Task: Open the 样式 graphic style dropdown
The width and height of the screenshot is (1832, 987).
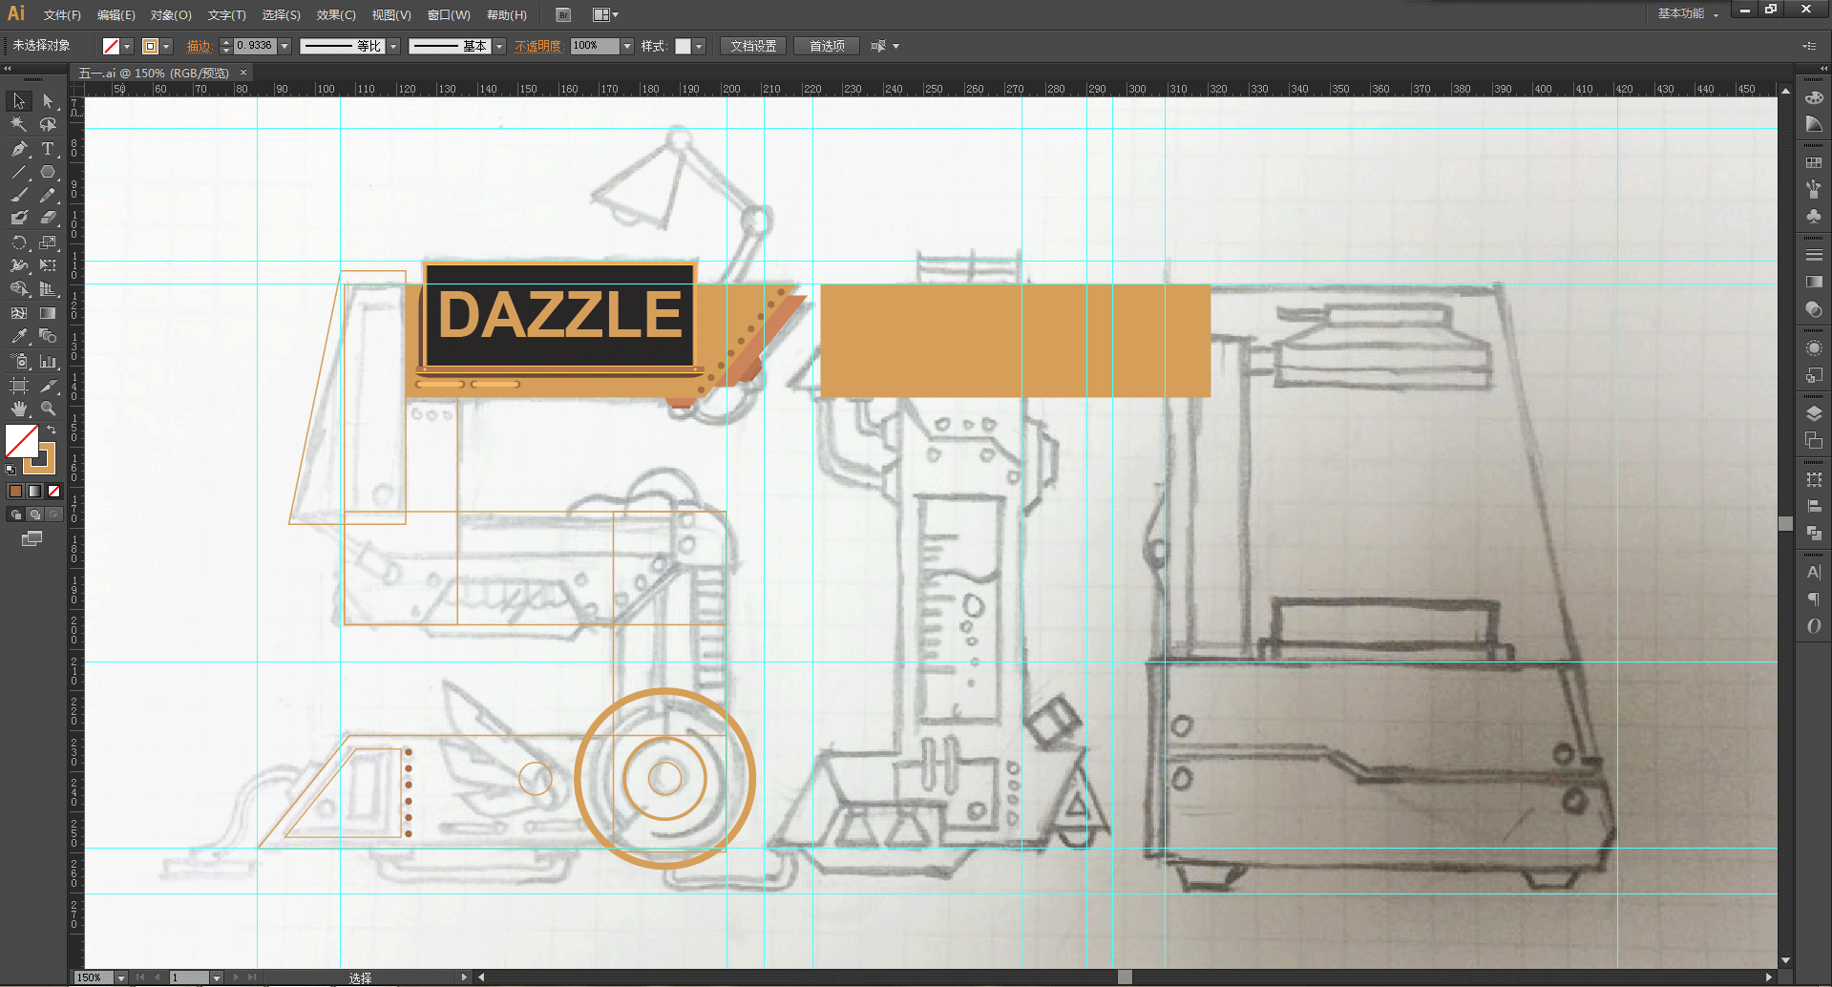Action: [x=699, y=46]
